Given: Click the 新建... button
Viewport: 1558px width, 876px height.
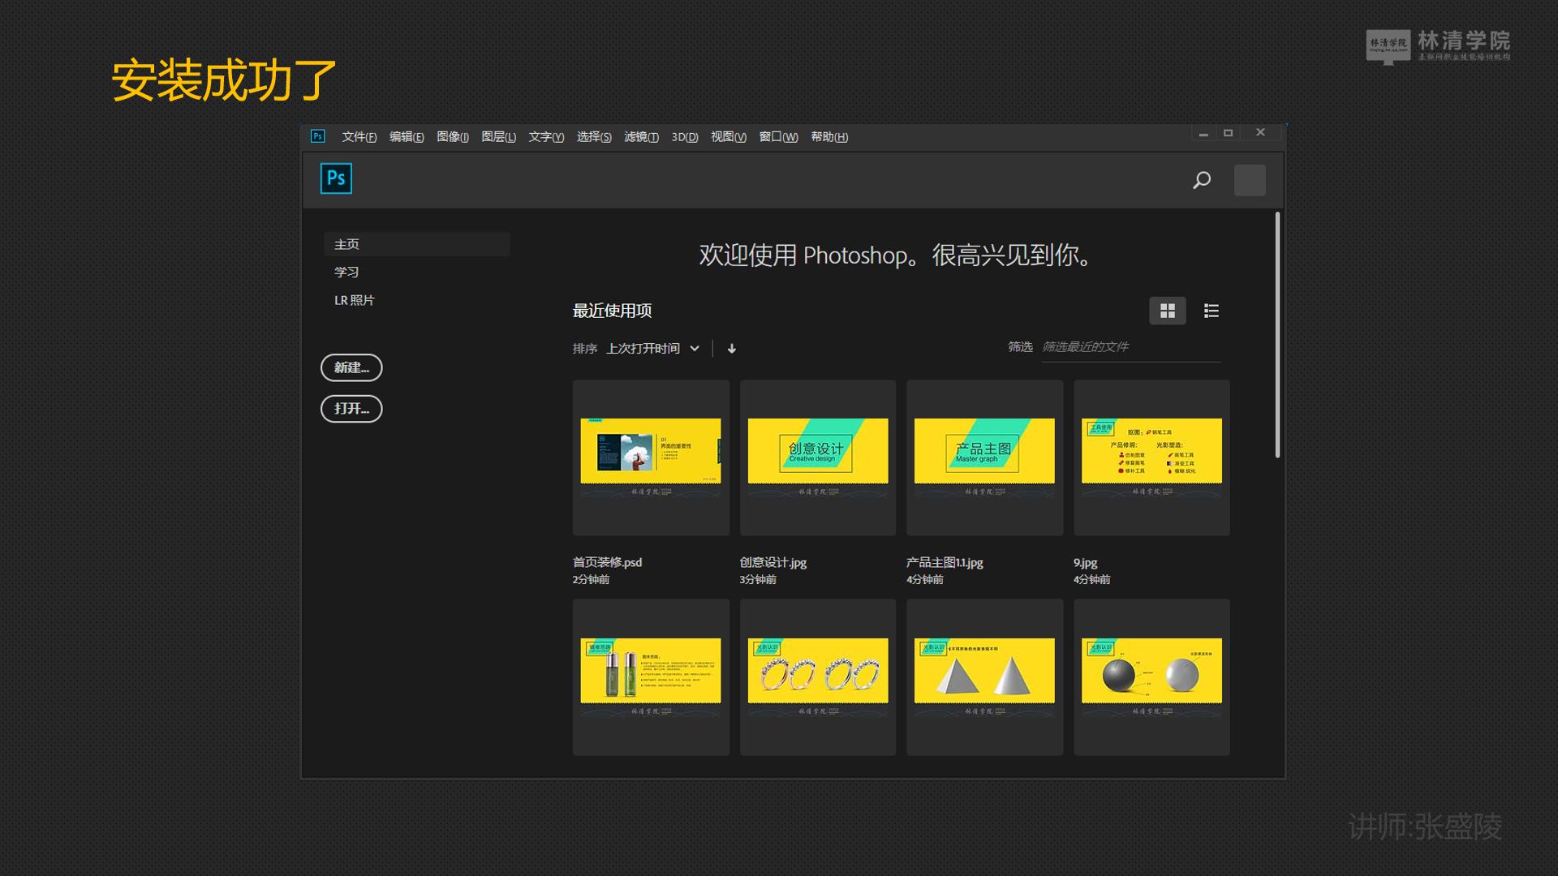Looking at the screenshot, I should pyautogui.click(x=351, y=367).
